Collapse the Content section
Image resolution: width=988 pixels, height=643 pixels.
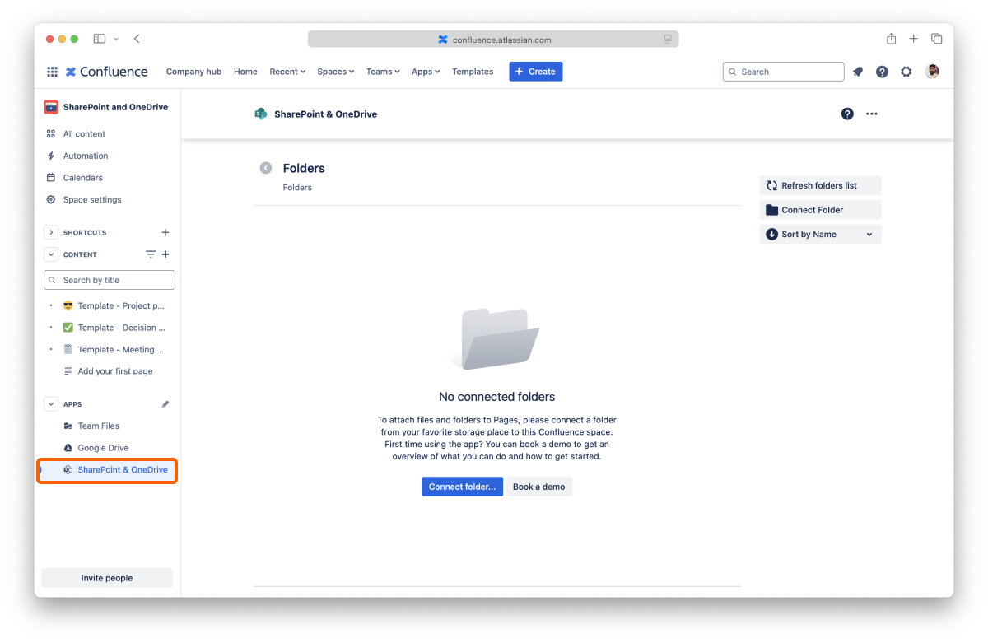click(x=51, y=254)
